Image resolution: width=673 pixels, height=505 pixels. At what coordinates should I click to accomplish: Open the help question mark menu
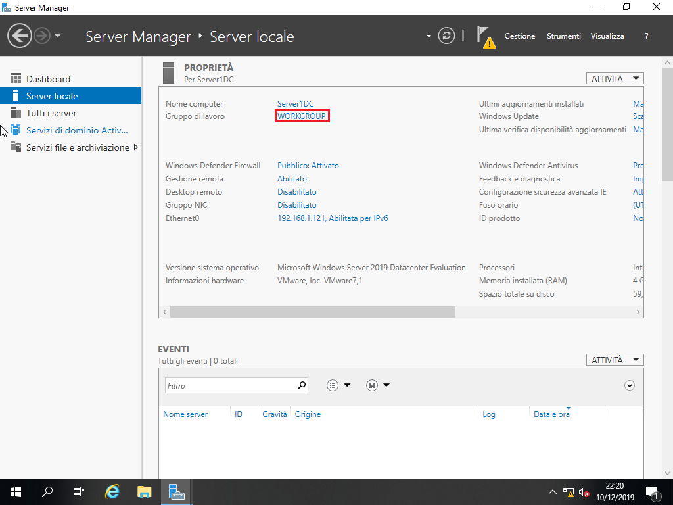pos(647,36)
